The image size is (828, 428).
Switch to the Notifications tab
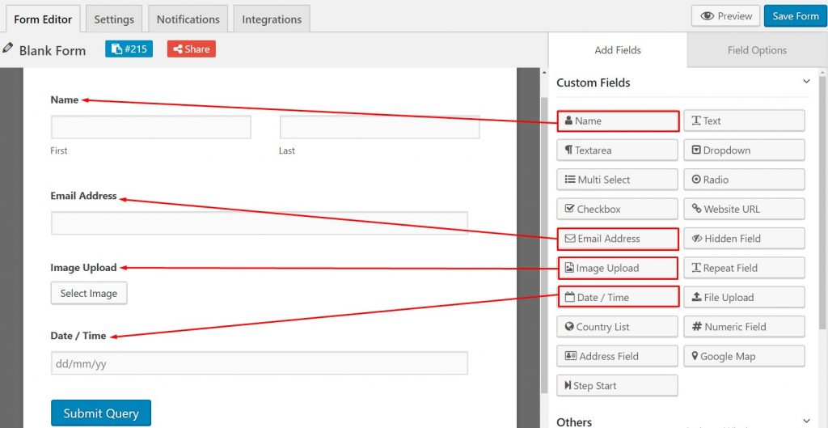point(188,19)
